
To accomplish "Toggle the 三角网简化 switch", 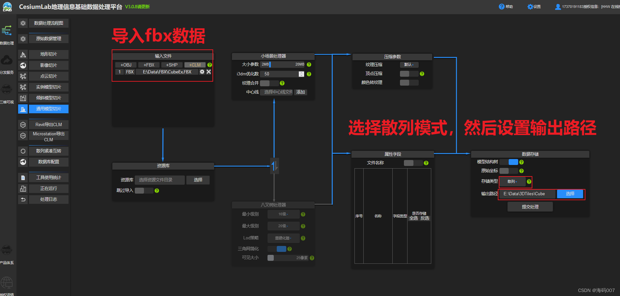I will (x=277, y=249).
